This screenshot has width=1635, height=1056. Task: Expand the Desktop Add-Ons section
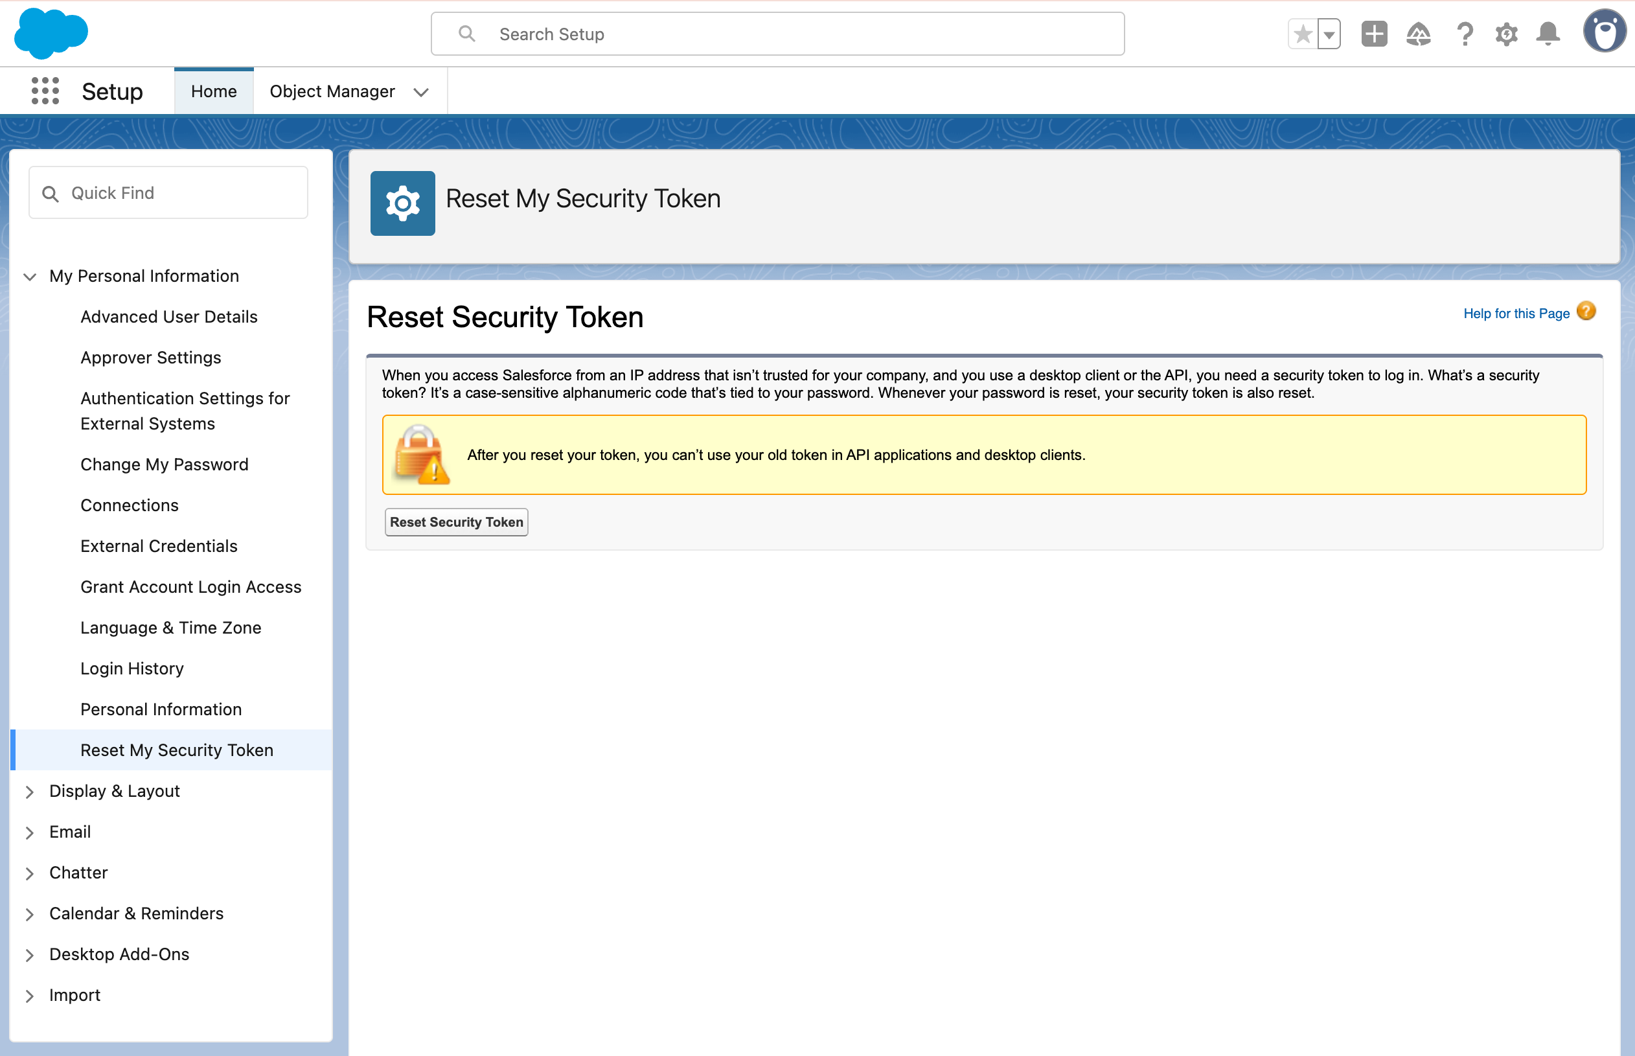point(30,954)
